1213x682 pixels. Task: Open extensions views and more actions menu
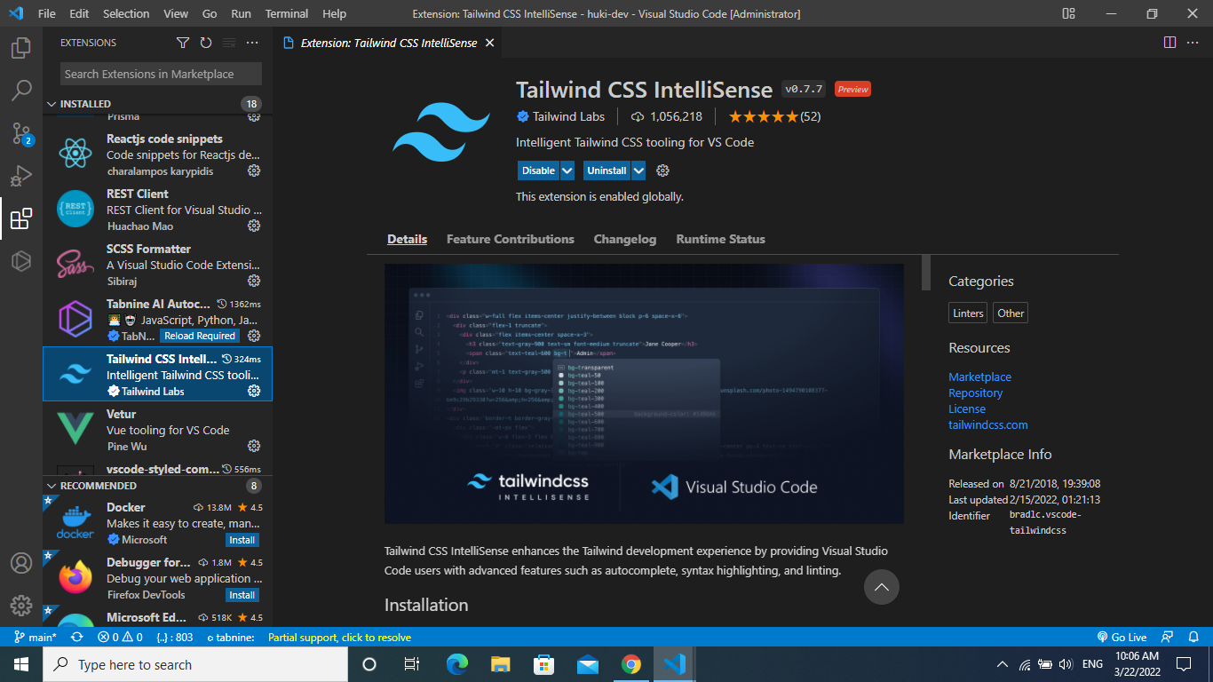(252, 43)
